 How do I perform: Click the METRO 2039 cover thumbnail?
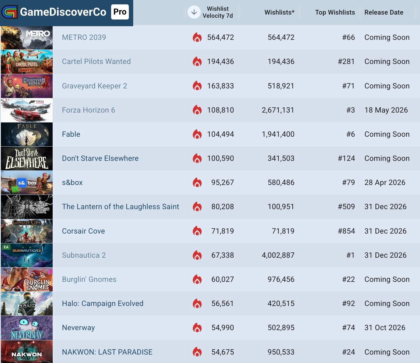27,38
